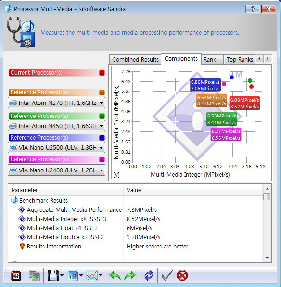This screenshot has height=287, width=281.
Task: Open the Intel Atom N450 dropdown
Action: [x=56, y=126]
